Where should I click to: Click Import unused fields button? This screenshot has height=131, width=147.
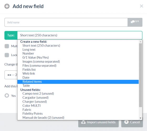click(98, 122)
